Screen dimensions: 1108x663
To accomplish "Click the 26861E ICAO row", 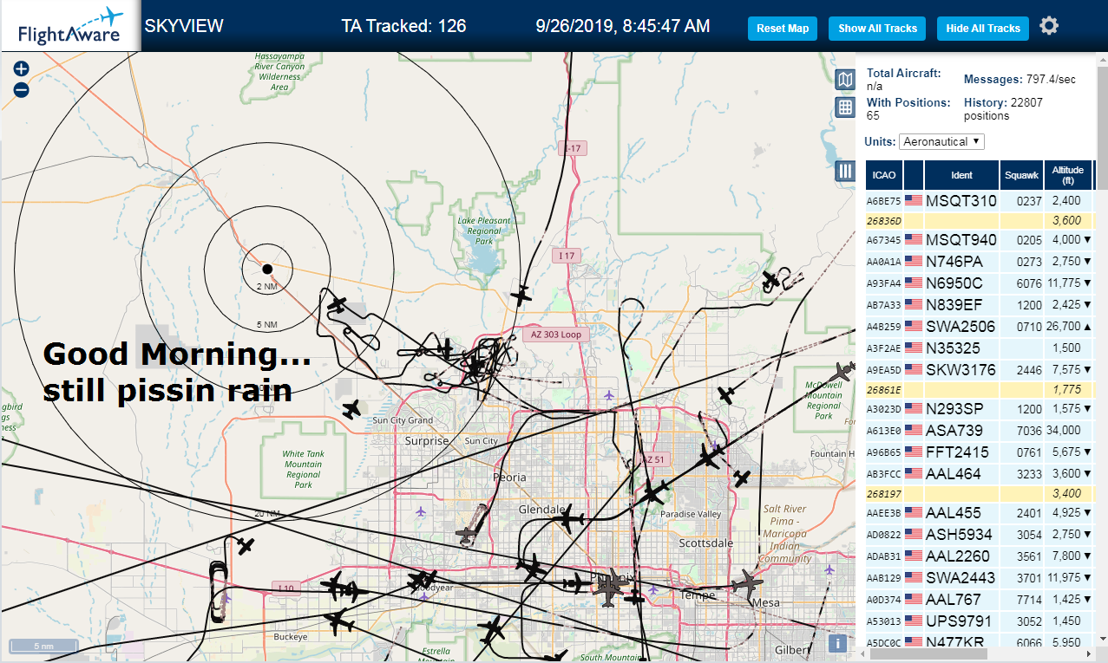I will [979, 389].
